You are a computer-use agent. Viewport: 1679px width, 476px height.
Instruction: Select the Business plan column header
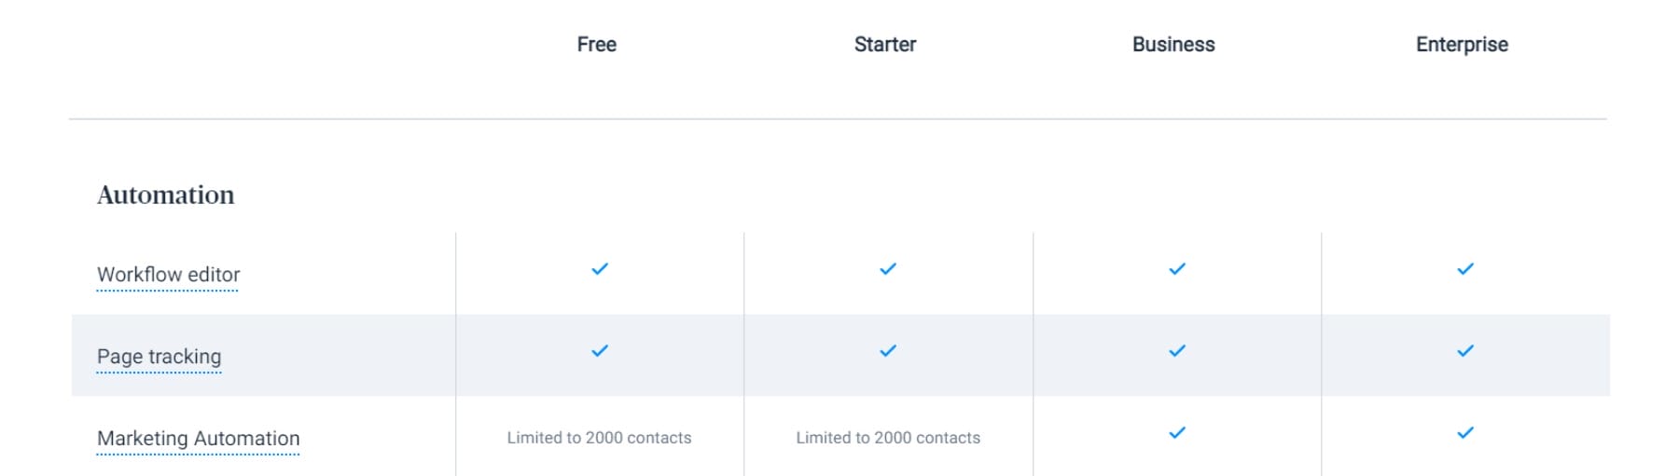pos(1173,45)
